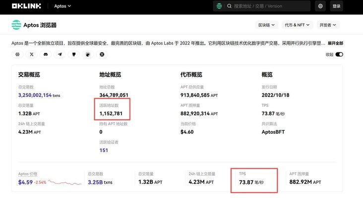Click the 4.23M APT value in bottom bar

pyautogui.click(x=201, y=182)
